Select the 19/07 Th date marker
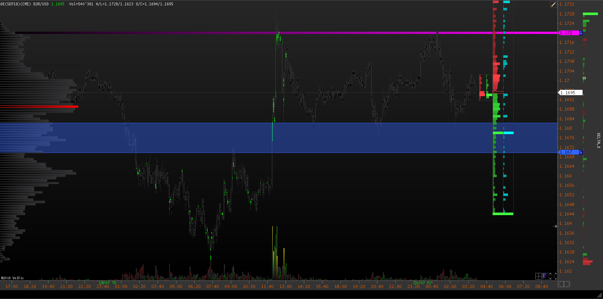Image resolution: width=603 pixels, height=299 pixels. (107, 283)
